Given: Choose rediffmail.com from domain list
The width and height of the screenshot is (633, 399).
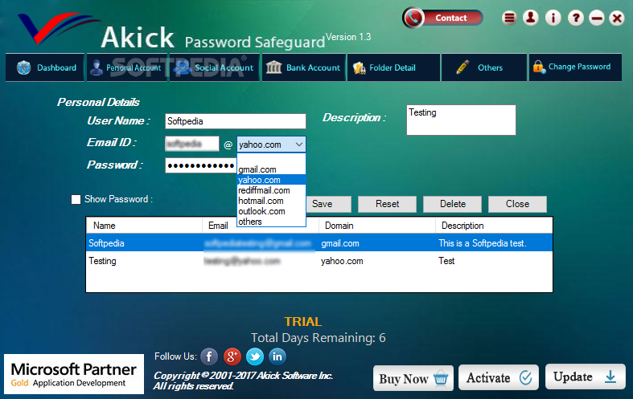Looking at the screenshot, I should 271,190.
